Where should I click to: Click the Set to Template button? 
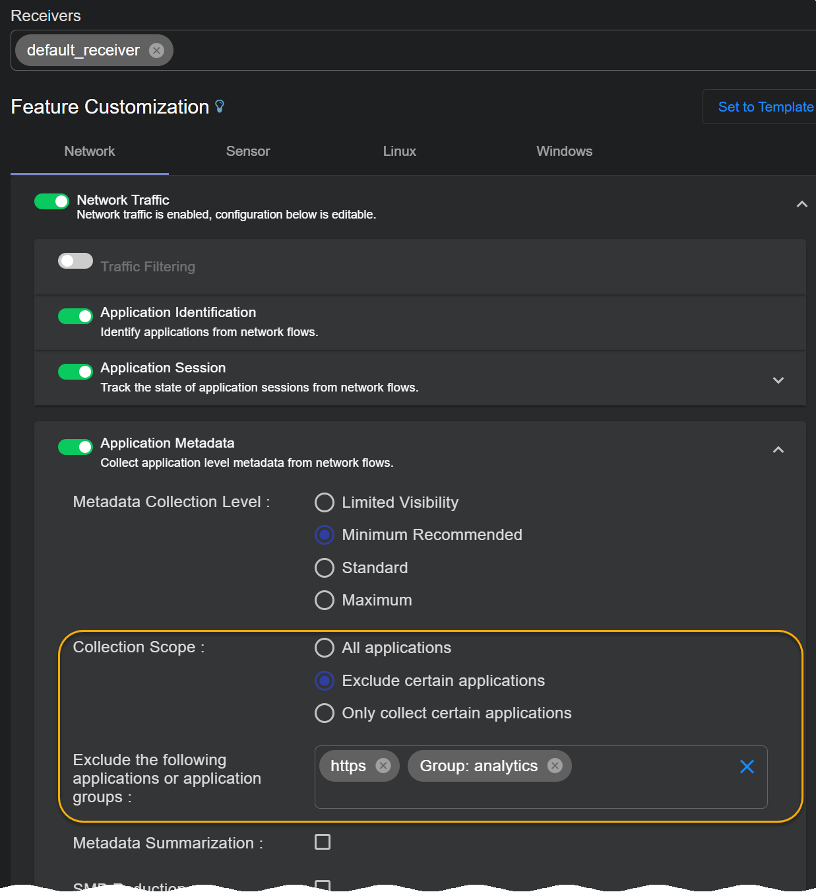click(x=765, y=107)
